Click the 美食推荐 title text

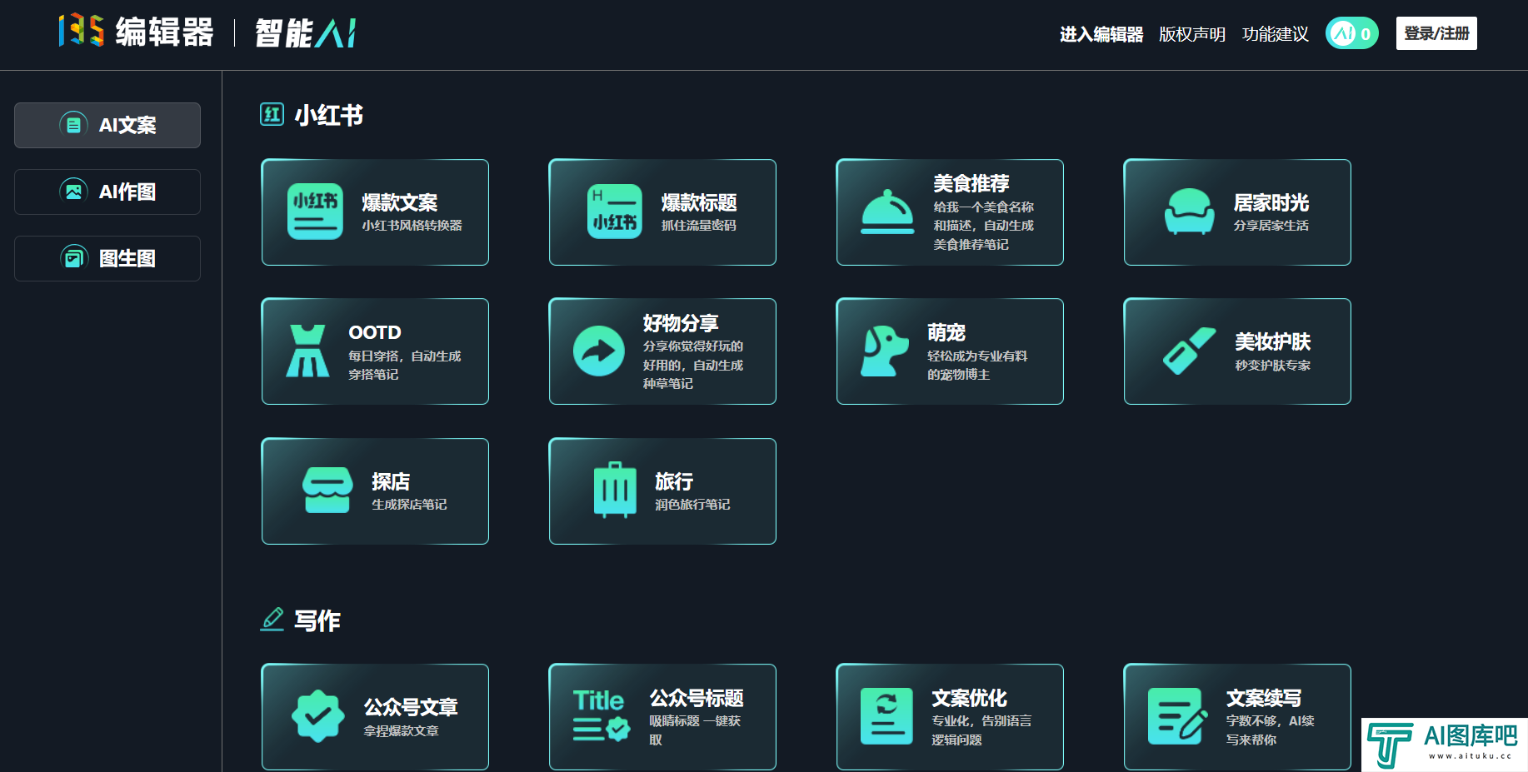click(971, 183)
